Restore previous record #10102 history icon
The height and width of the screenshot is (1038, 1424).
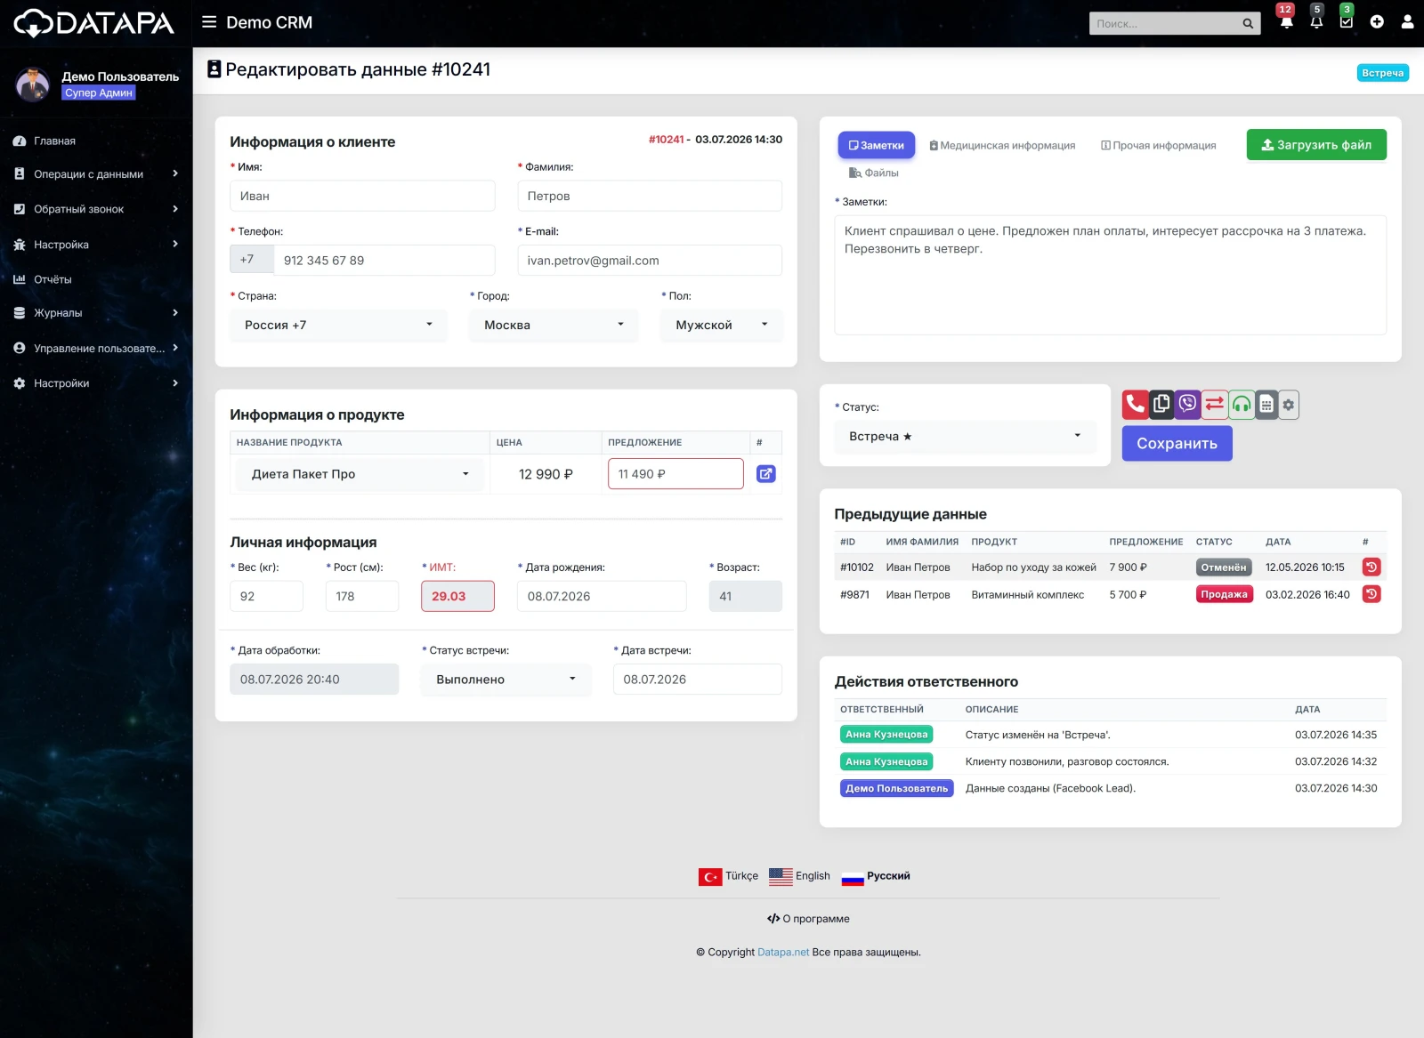tap(1371, 567)
